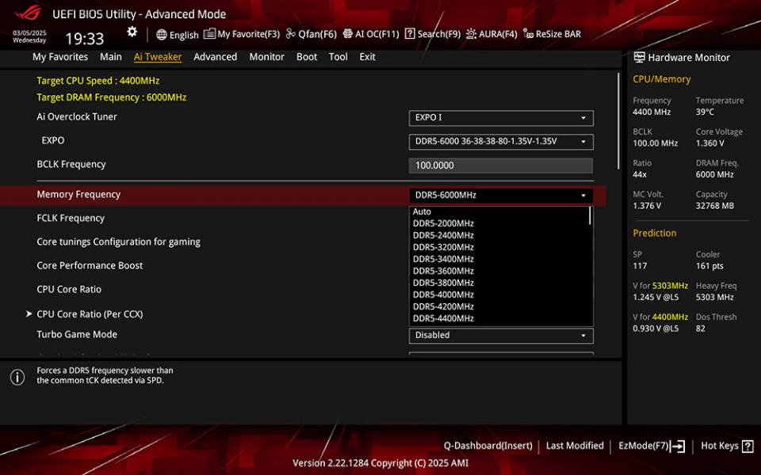Viewport: 761px width, 475px height.
Task: Open the Turbo Game Mode dropdown
Action: (x=501, y=336)
